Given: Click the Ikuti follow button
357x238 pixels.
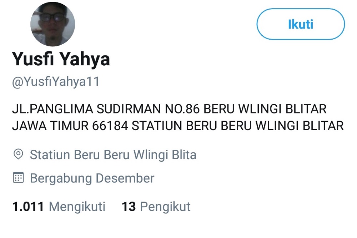Looking at the screenshot, I should (301, 24).
